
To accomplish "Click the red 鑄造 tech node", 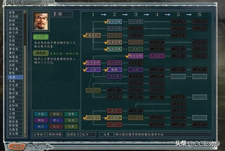I will (x=114, y=111).
